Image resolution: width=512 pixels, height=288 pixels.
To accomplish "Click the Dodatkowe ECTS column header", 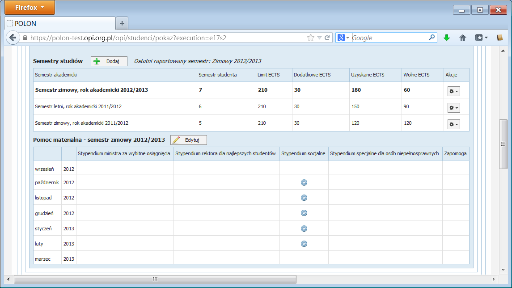I will pyautogui.click(x=320, y=75).
